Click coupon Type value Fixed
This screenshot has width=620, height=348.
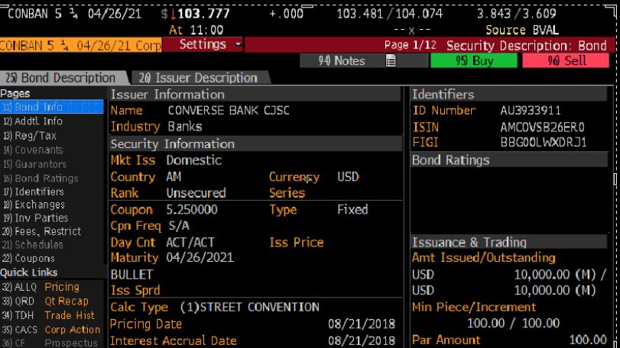pos(352,210)
